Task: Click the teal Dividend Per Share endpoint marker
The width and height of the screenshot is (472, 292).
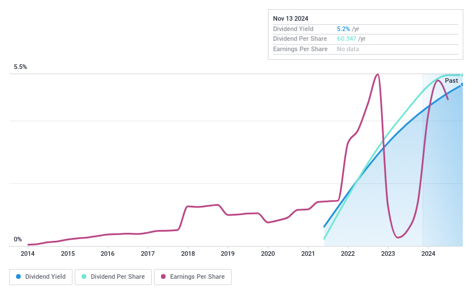Action: pos(462,75)
